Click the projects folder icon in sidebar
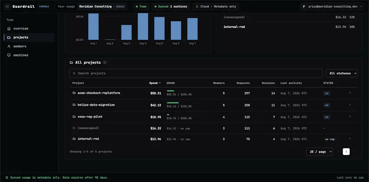 pos(9,38)
